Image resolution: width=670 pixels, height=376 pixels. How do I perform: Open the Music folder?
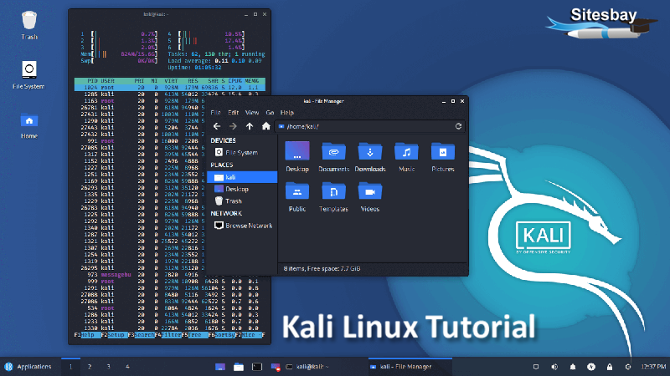[406, 156]
